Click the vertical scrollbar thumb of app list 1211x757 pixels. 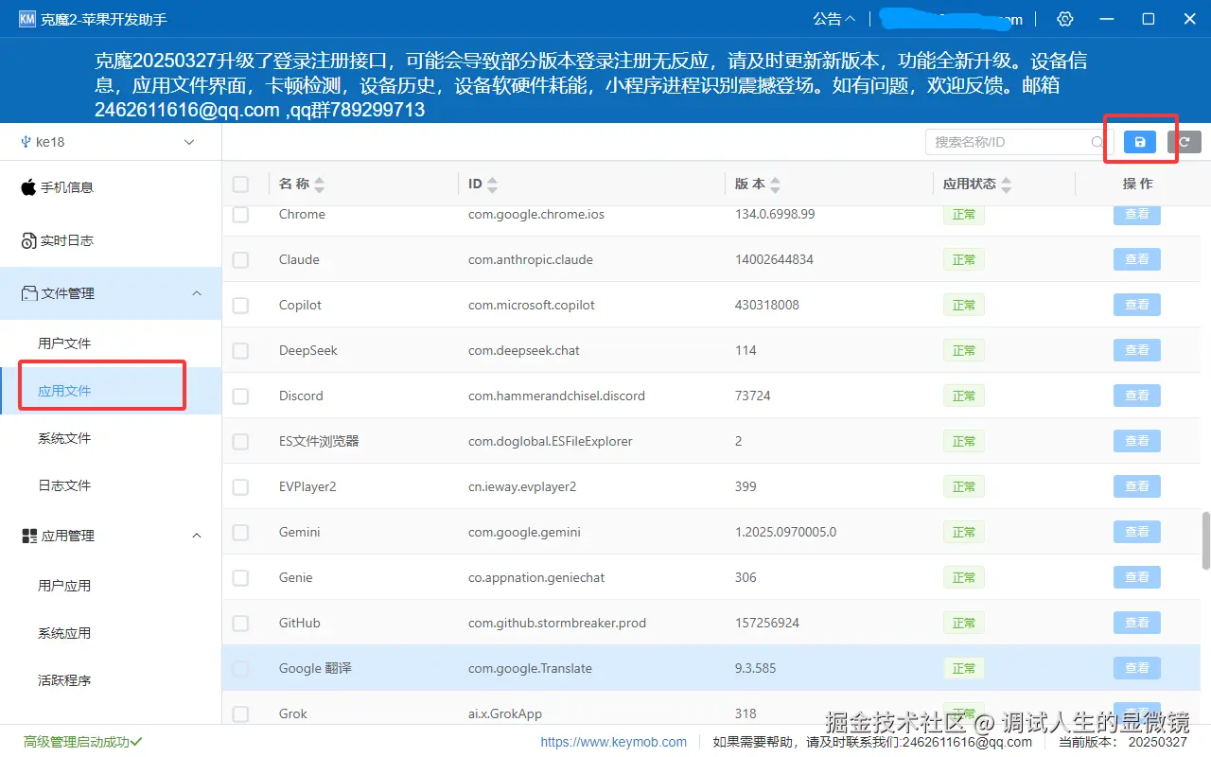point(1205,540)
